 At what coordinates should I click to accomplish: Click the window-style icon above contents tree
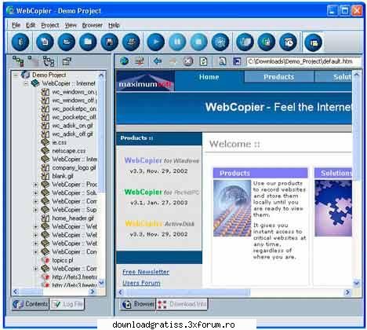[x=67, y=61]
